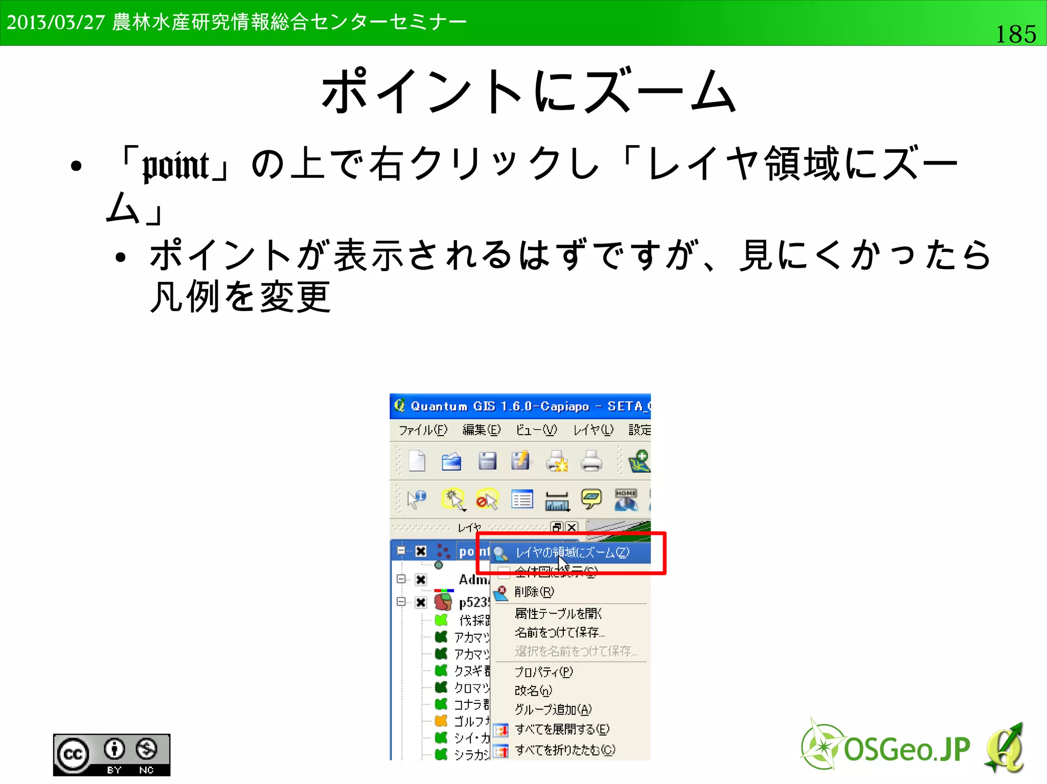Select the クヌギ legend row
Screen dimensions: 1047x784
462,671
